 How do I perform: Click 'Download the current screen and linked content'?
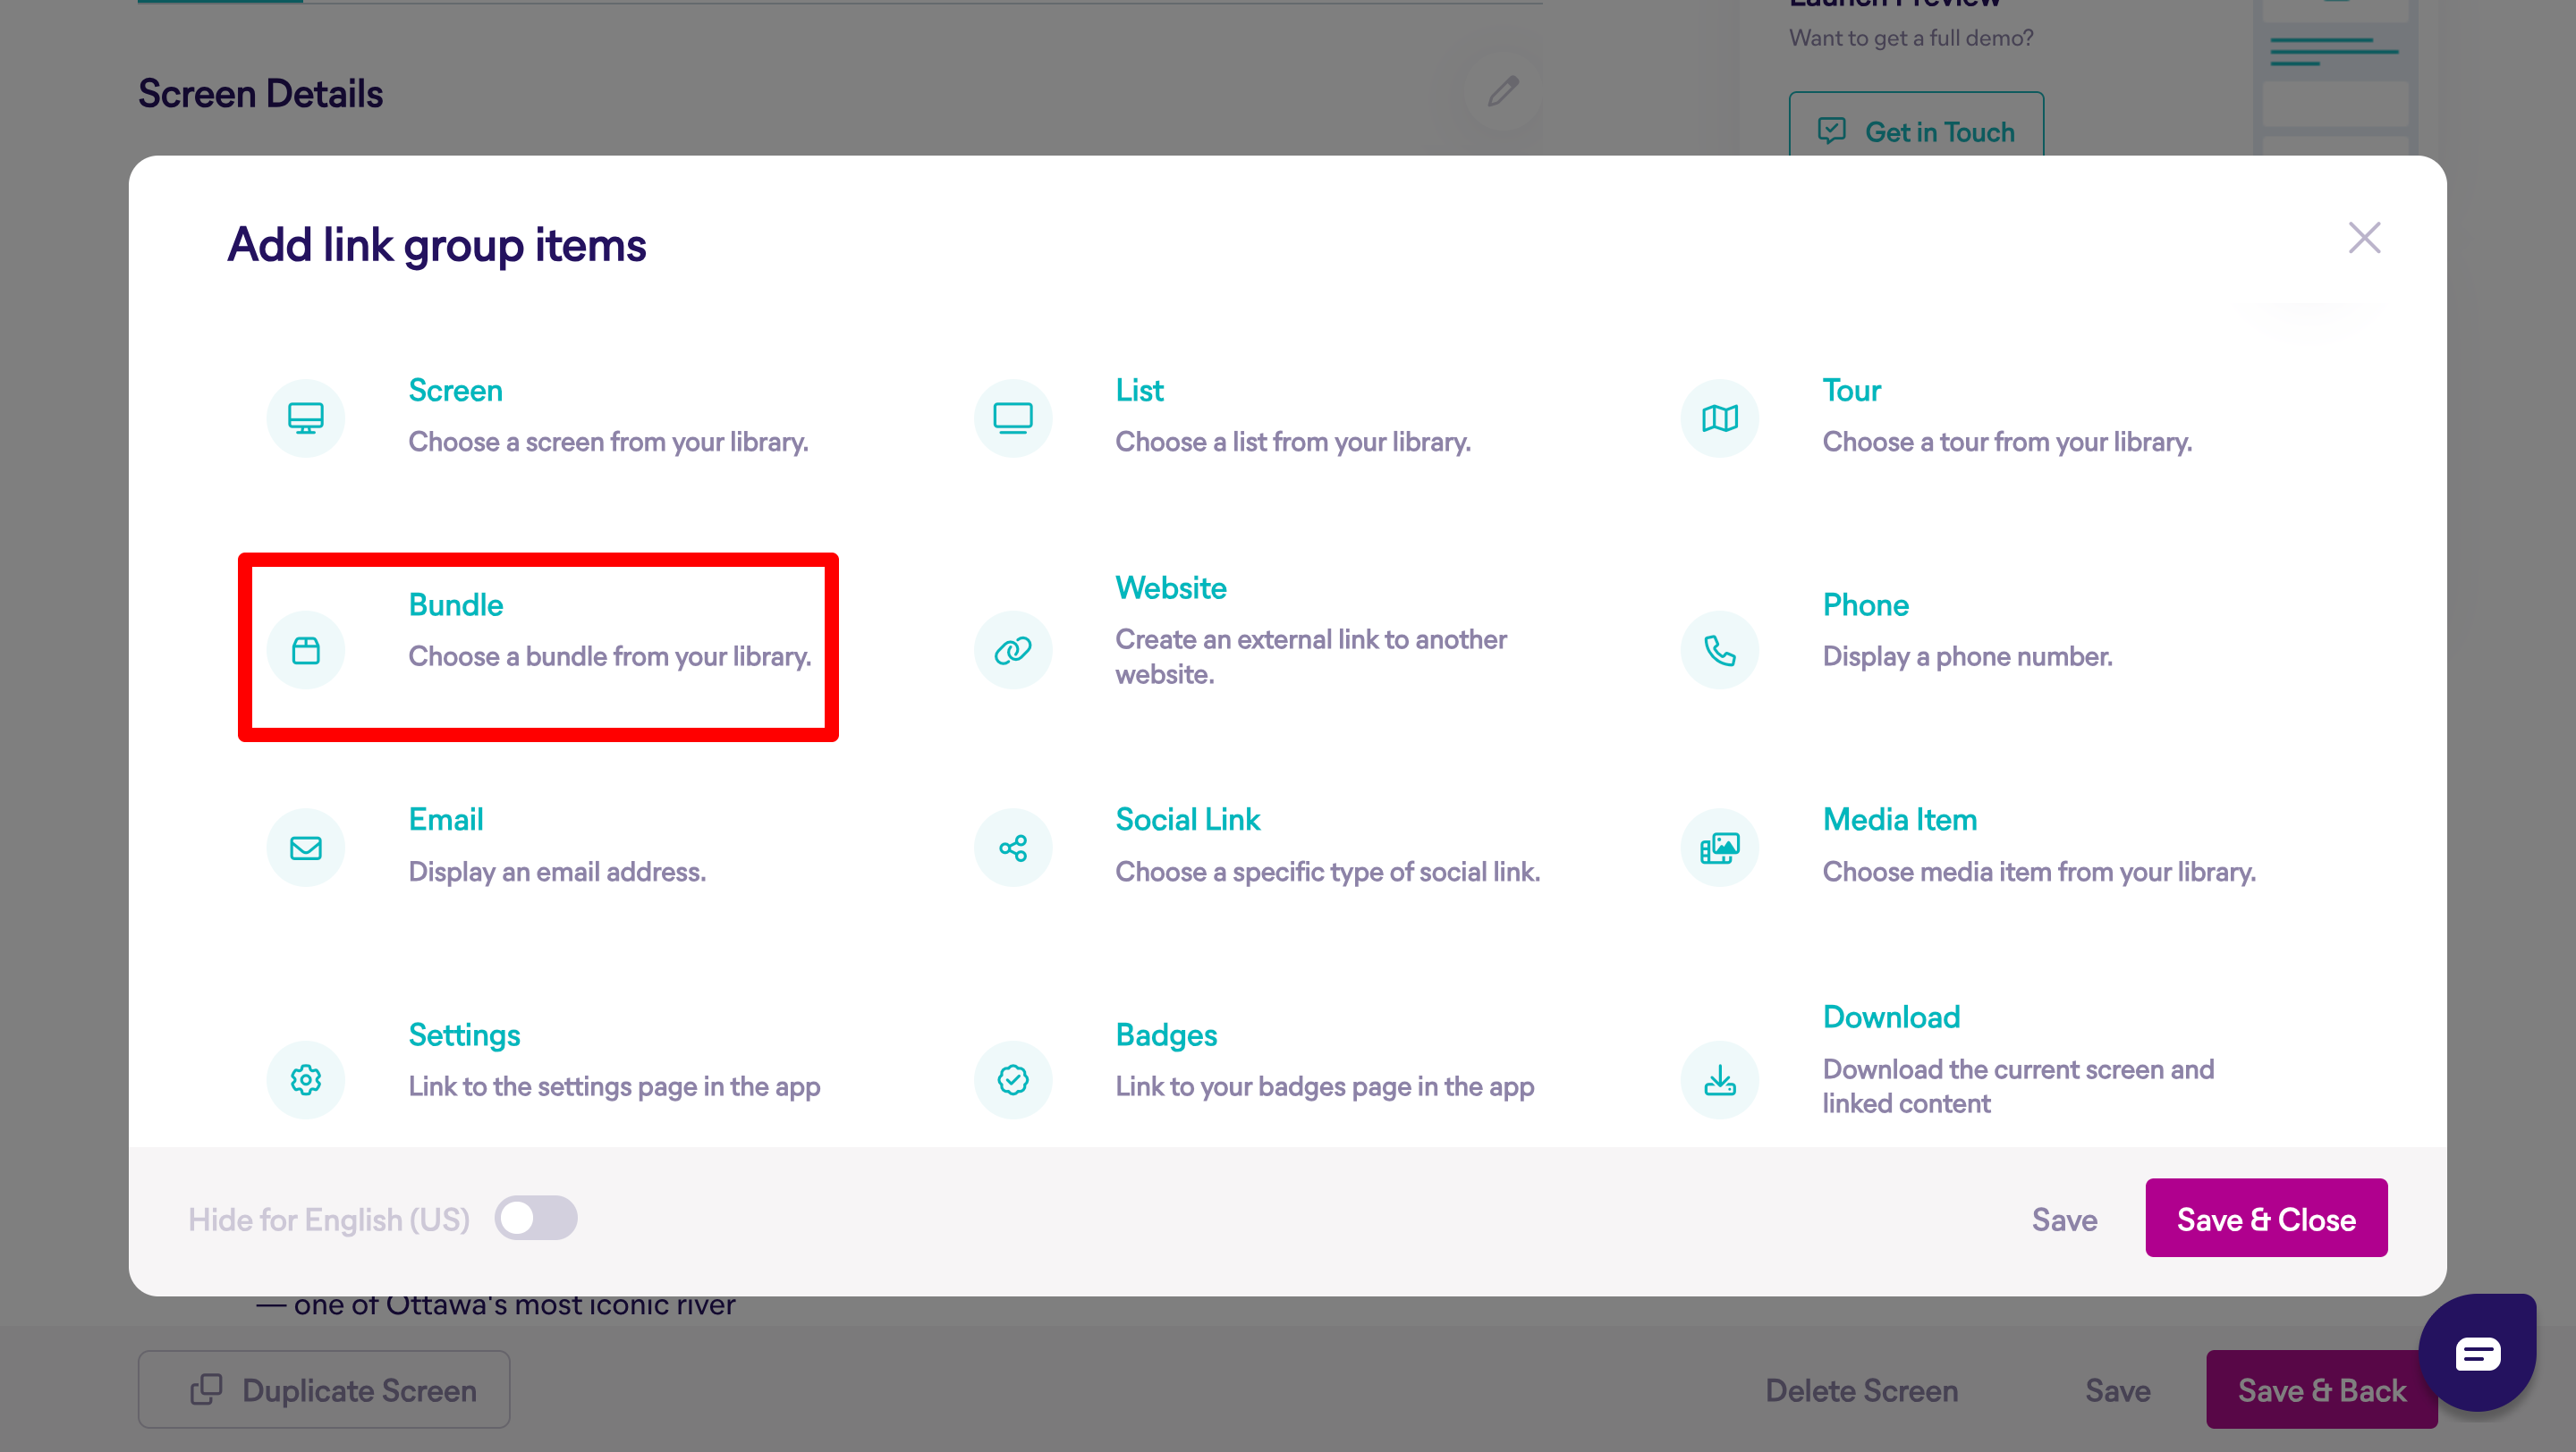(x=2018, y=1086)
